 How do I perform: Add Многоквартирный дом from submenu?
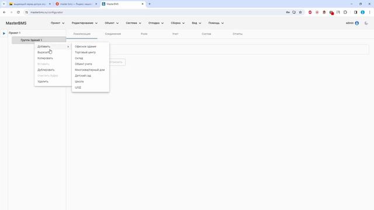pyautogui.click(x=91, y=70)
